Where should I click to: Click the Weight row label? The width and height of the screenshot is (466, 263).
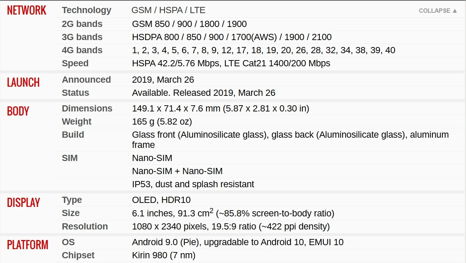point(77,121)
